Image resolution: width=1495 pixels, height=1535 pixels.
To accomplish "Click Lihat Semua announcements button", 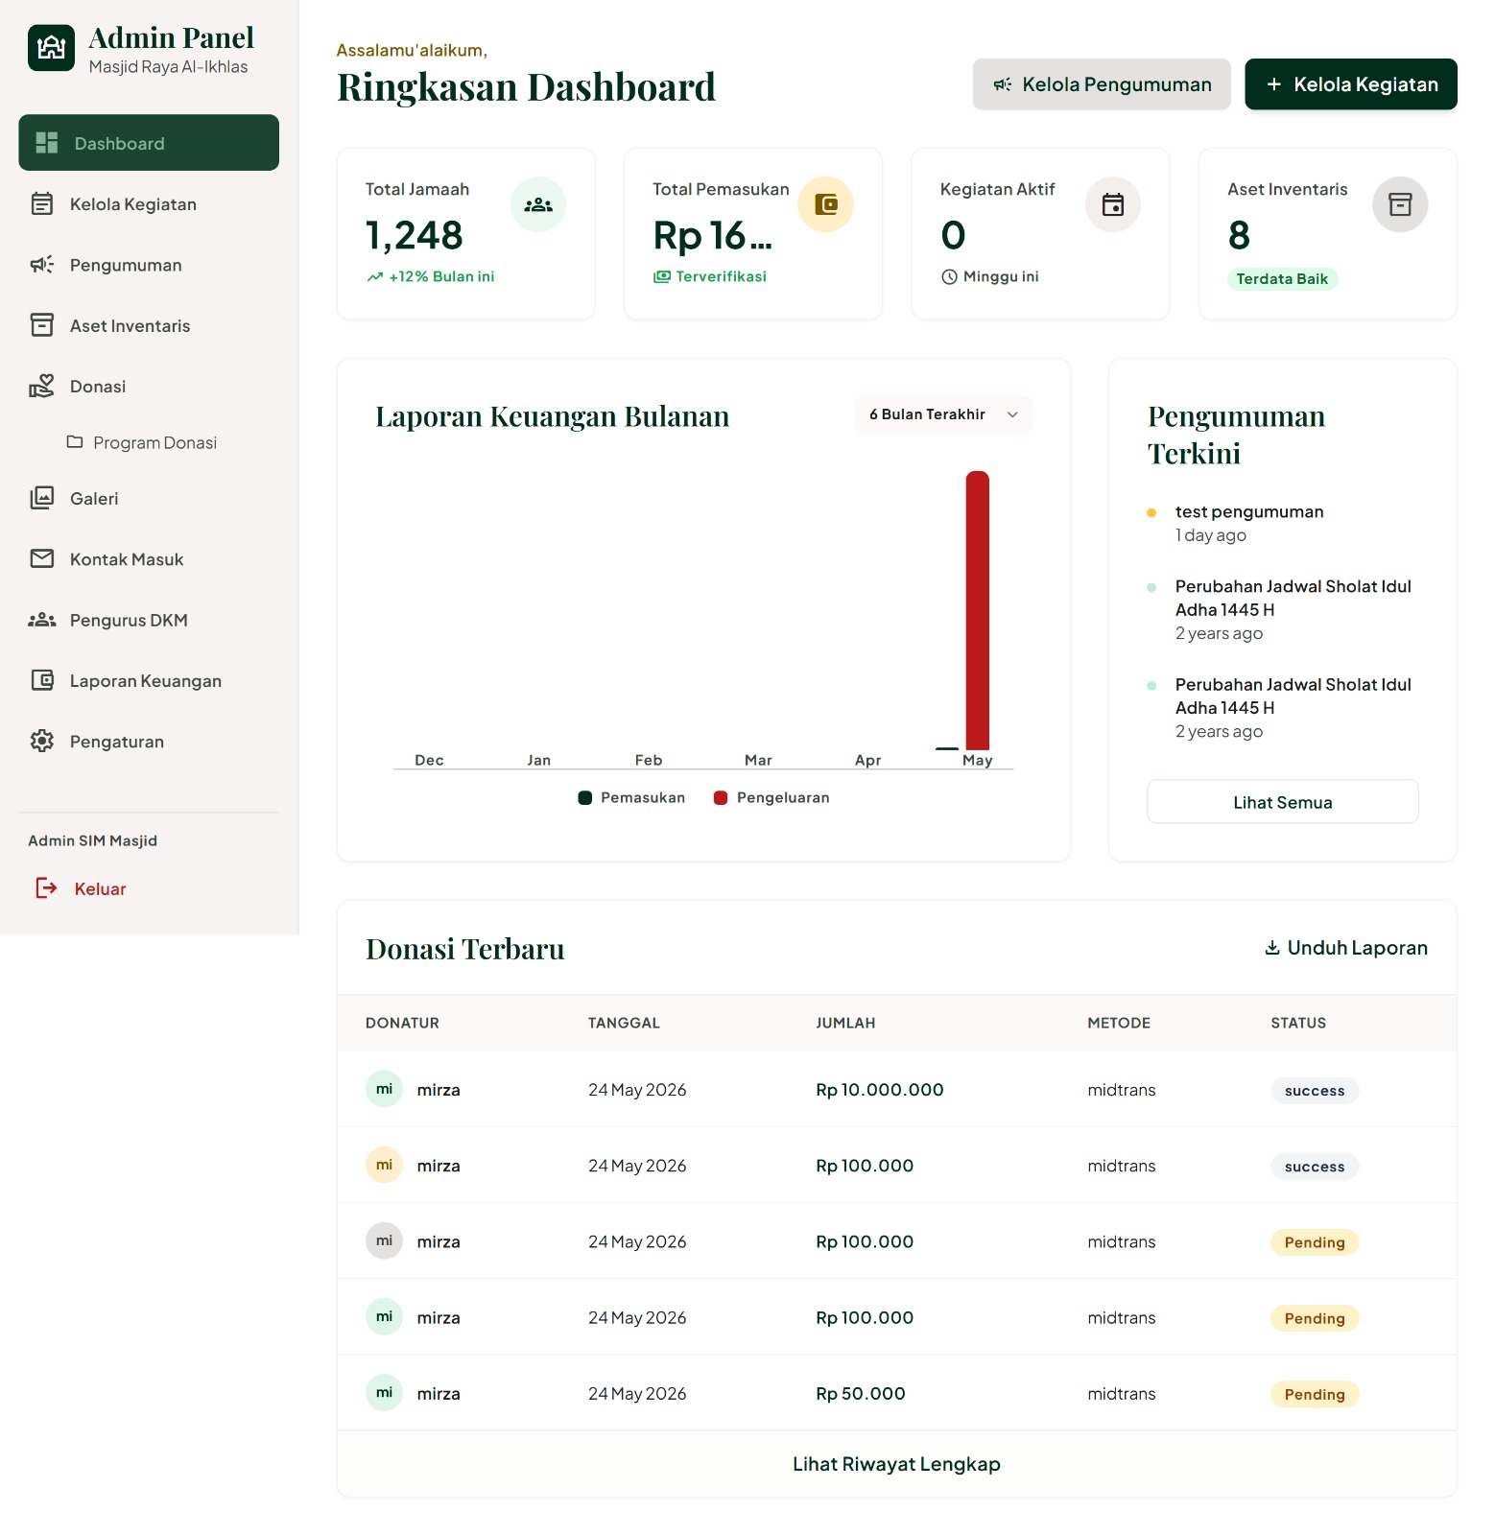I will coord(1283,802).
